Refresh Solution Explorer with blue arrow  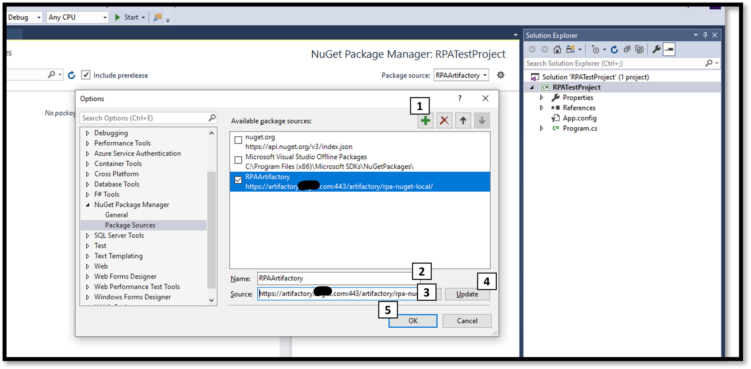[614, 50]
